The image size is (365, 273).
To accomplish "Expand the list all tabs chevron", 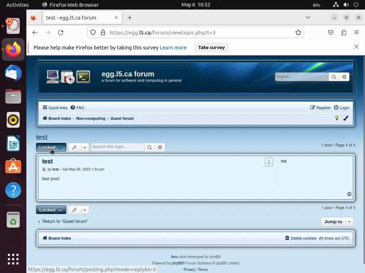I will [x=308, y=17].
